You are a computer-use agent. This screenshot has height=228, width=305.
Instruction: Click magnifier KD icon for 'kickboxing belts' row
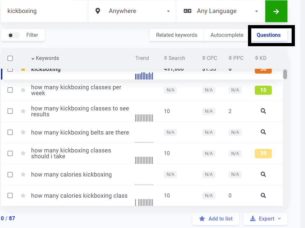263,132
